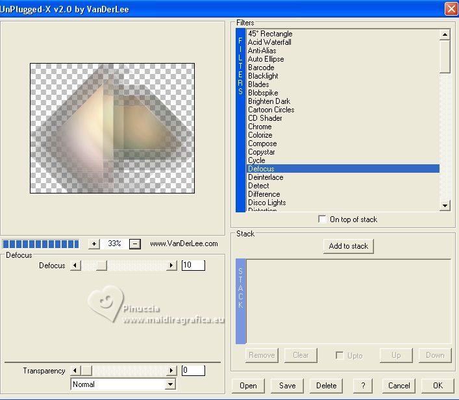
Task: Toggle the Upto checkbox
Action: coord(340,355)
